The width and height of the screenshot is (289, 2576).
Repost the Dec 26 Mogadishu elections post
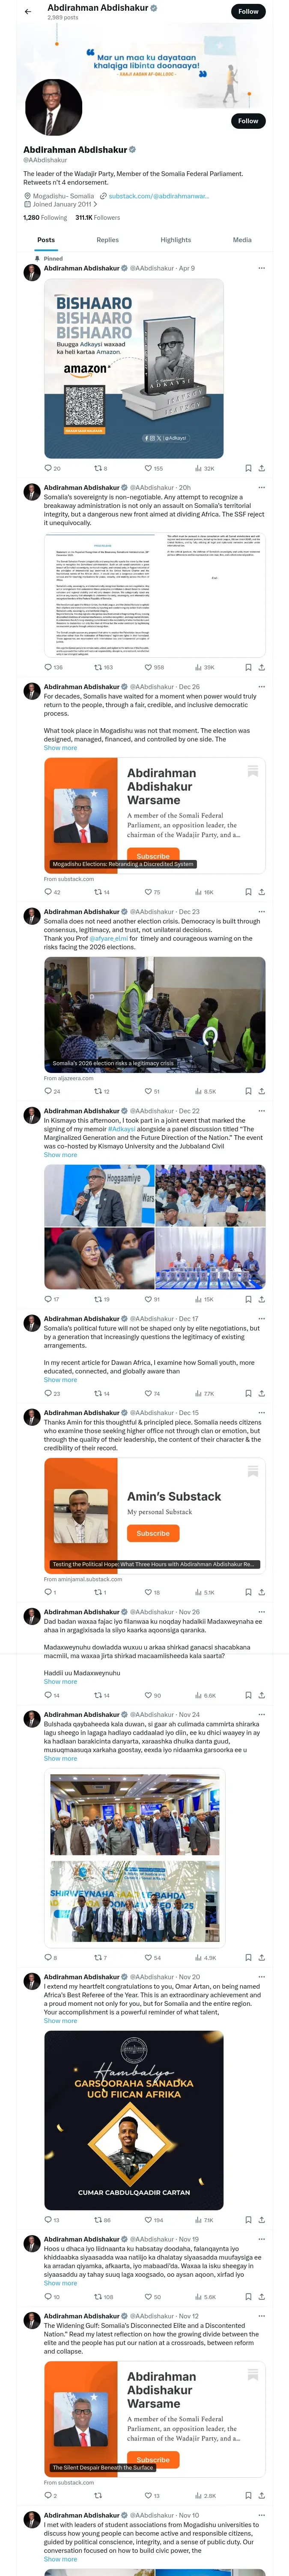tap(98, 892)
